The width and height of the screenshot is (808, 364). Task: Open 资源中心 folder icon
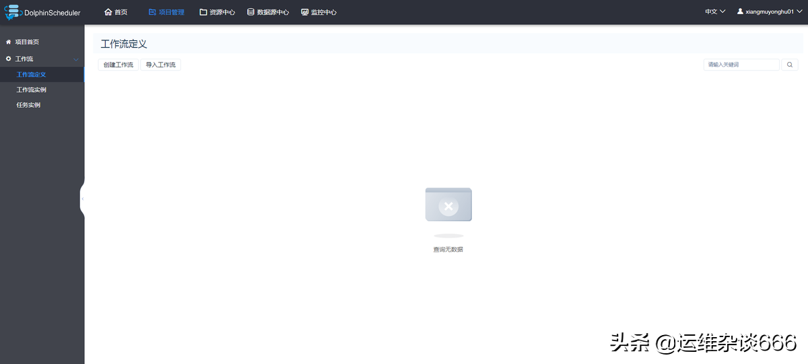pos(203,12)
